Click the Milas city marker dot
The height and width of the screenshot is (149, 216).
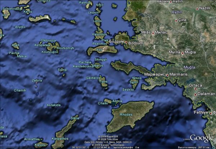coord(153,33)
